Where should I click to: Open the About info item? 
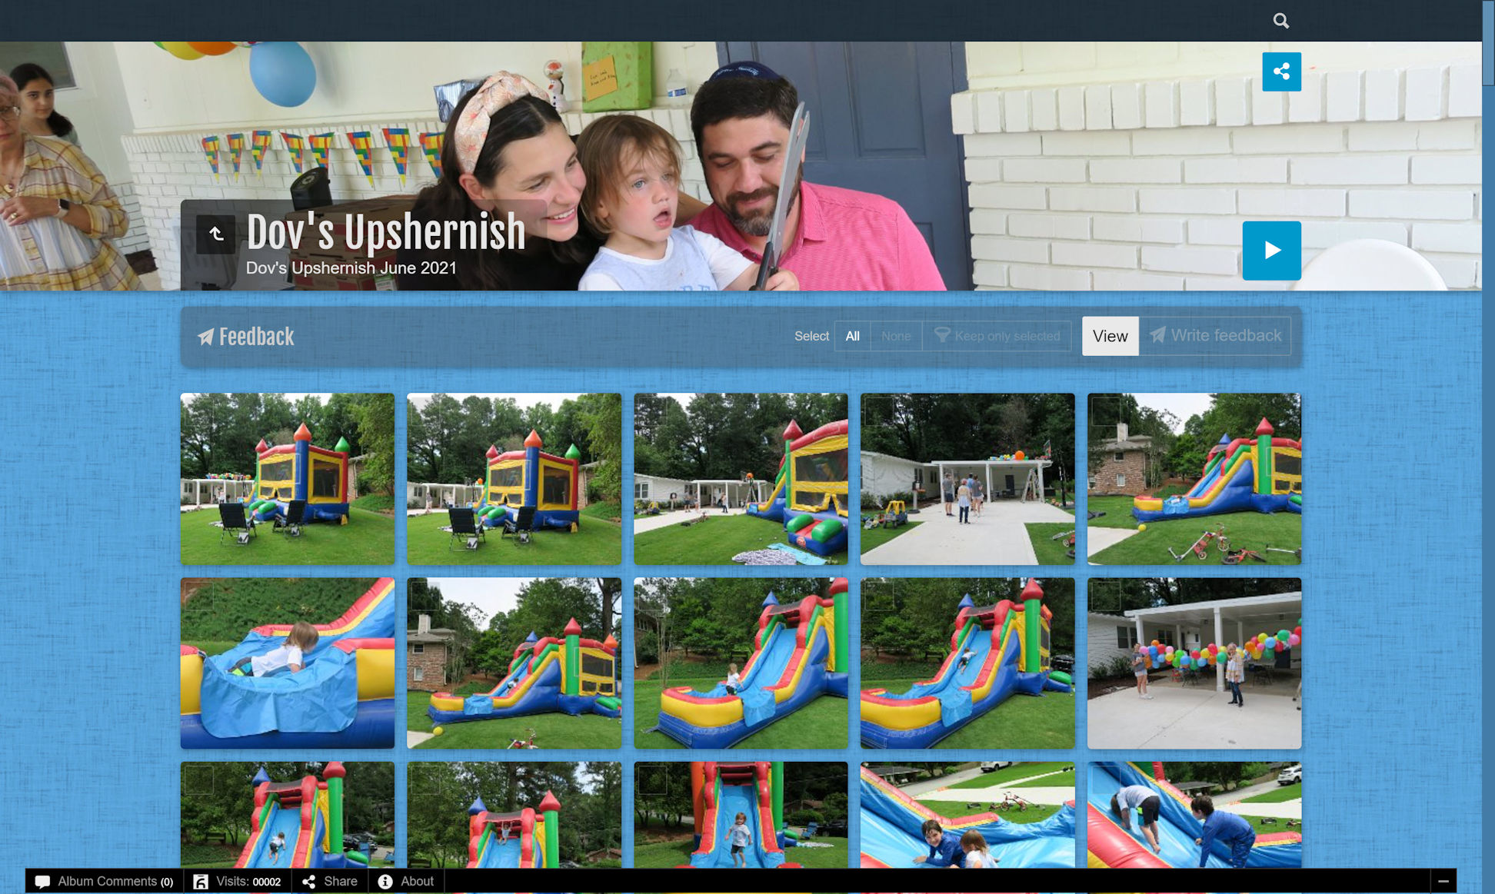(x=407, y=881)
